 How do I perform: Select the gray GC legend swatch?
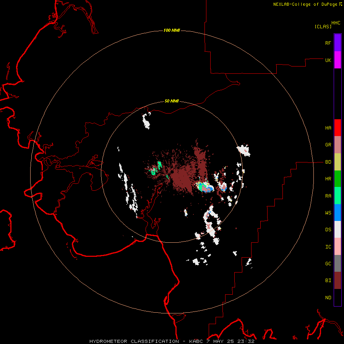click(x=338, y=263)
